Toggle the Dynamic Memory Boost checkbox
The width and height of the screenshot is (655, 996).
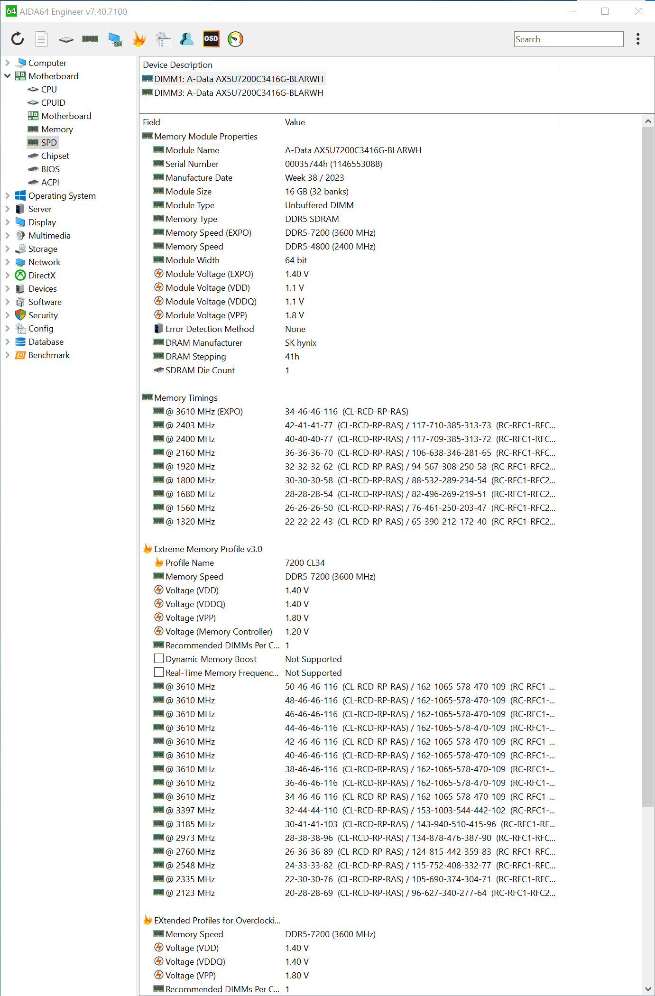pos(159,659)
